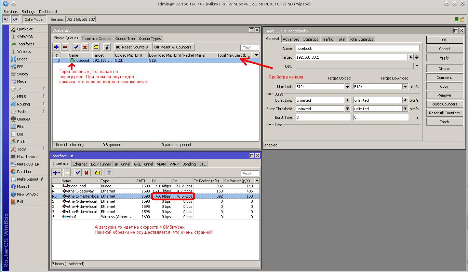Click Reset All Counters in Queue List toolbar
The height and width of the screenshot is (272, 468).
pyautogui.click(x=173, y=47)
